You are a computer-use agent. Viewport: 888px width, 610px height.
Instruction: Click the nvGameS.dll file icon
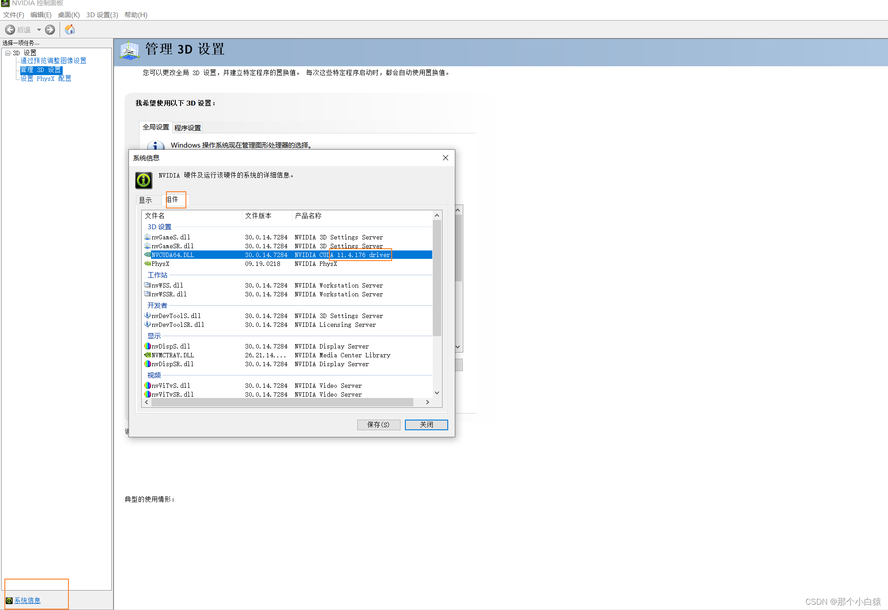[x=147, y=237]
